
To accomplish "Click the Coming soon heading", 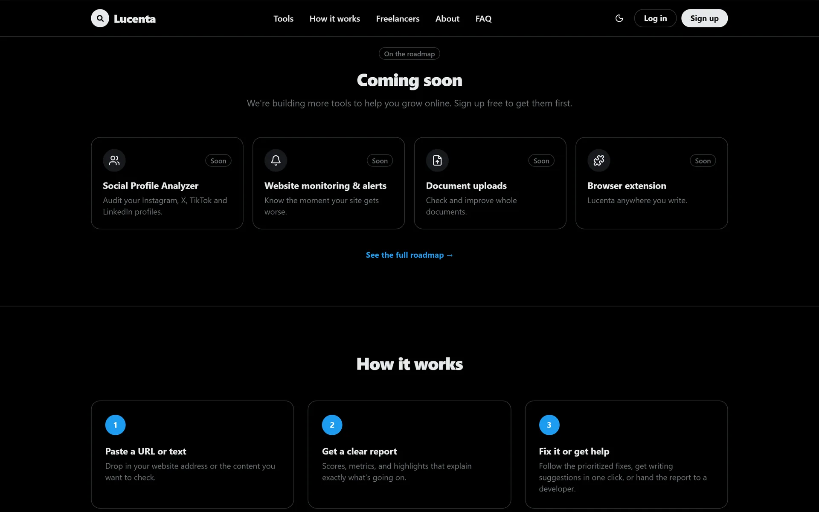I will click(x=409, y=80).
